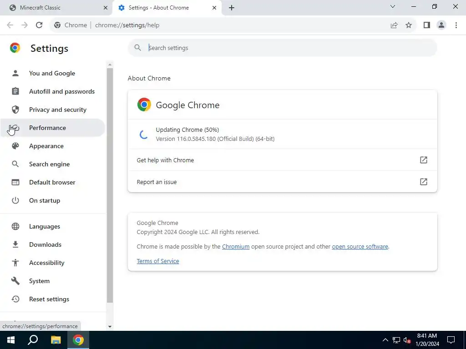Open Search engine settings
This screenshot has width=466, height=349.
(53, 164)
